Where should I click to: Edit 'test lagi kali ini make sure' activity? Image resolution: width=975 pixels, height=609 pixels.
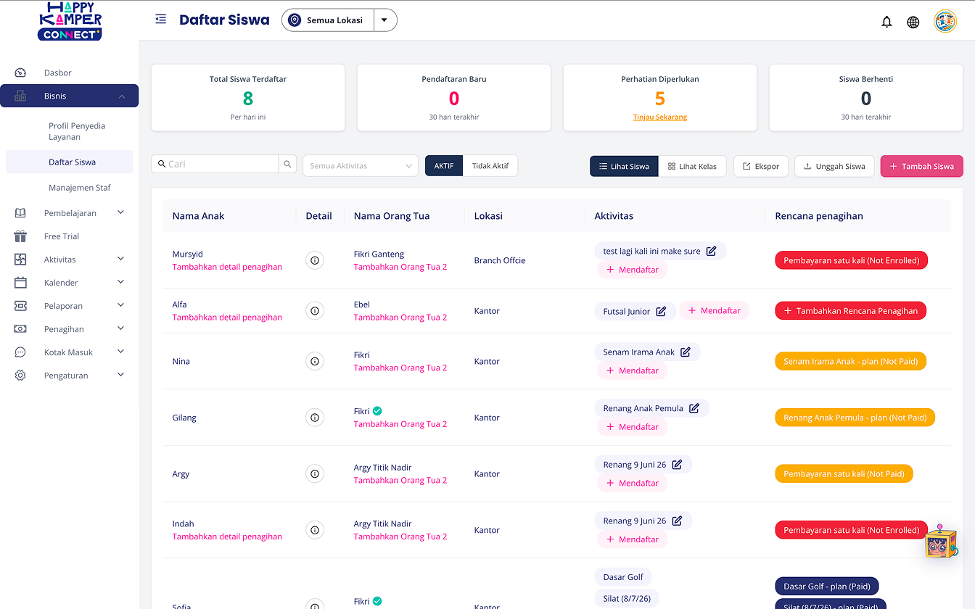712,251
